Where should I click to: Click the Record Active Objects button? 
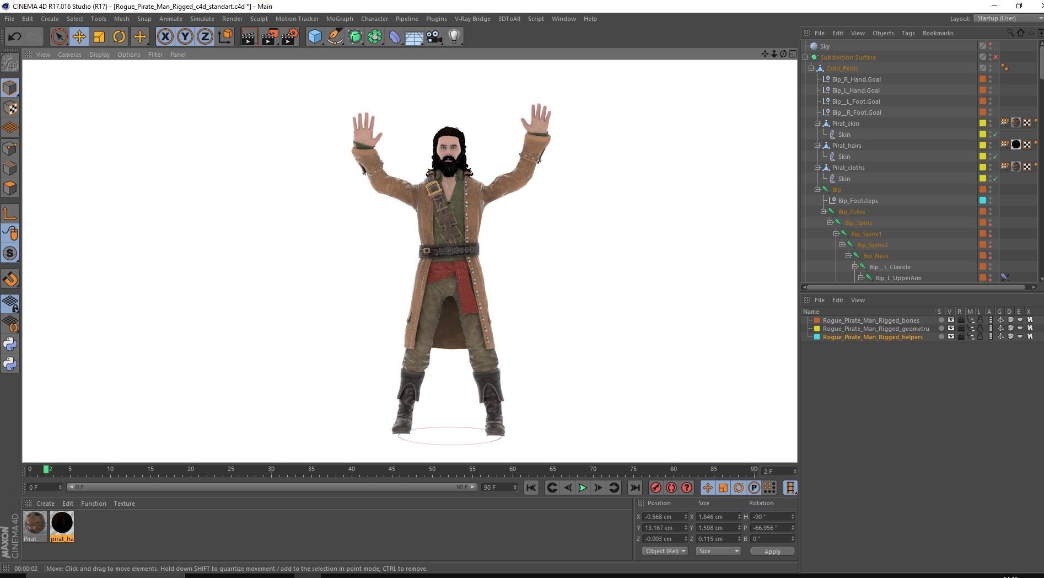[x=655, y=488]
